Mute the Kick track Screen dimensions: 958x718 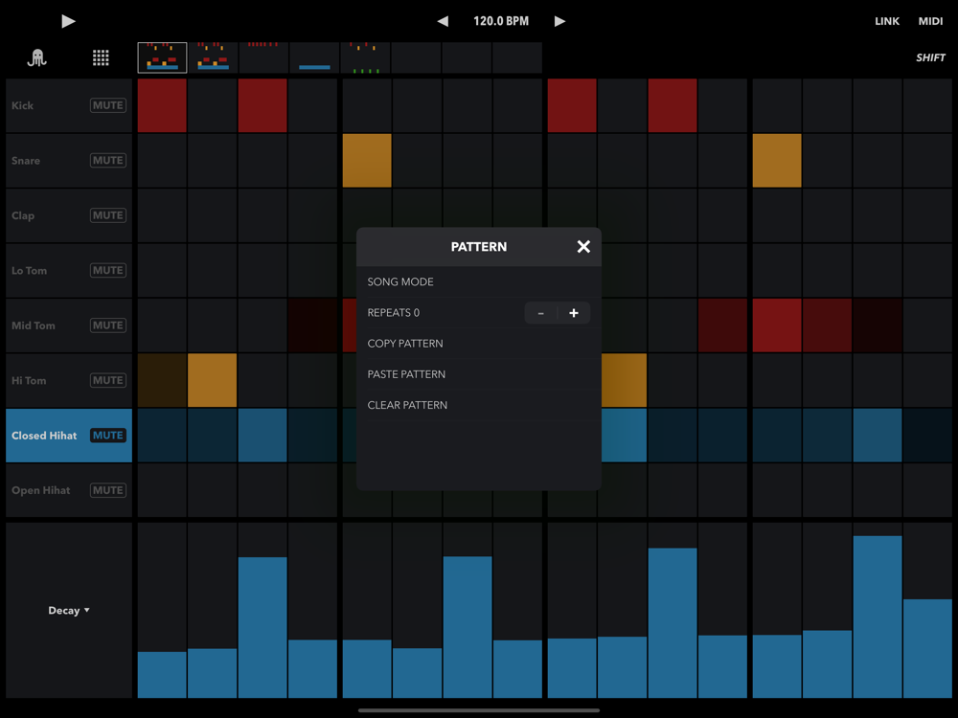click(x=107, y=105)
